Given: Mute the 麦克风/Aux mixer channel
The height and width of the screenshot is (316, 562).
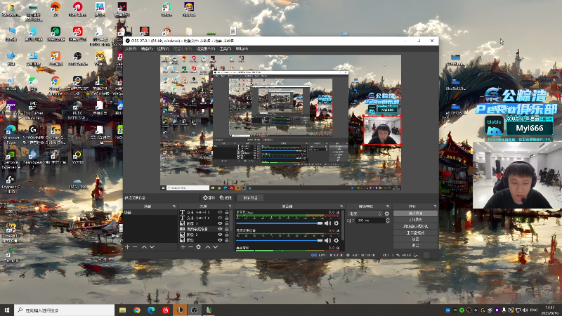Looking at the screenshot, I should pos(327,223).
